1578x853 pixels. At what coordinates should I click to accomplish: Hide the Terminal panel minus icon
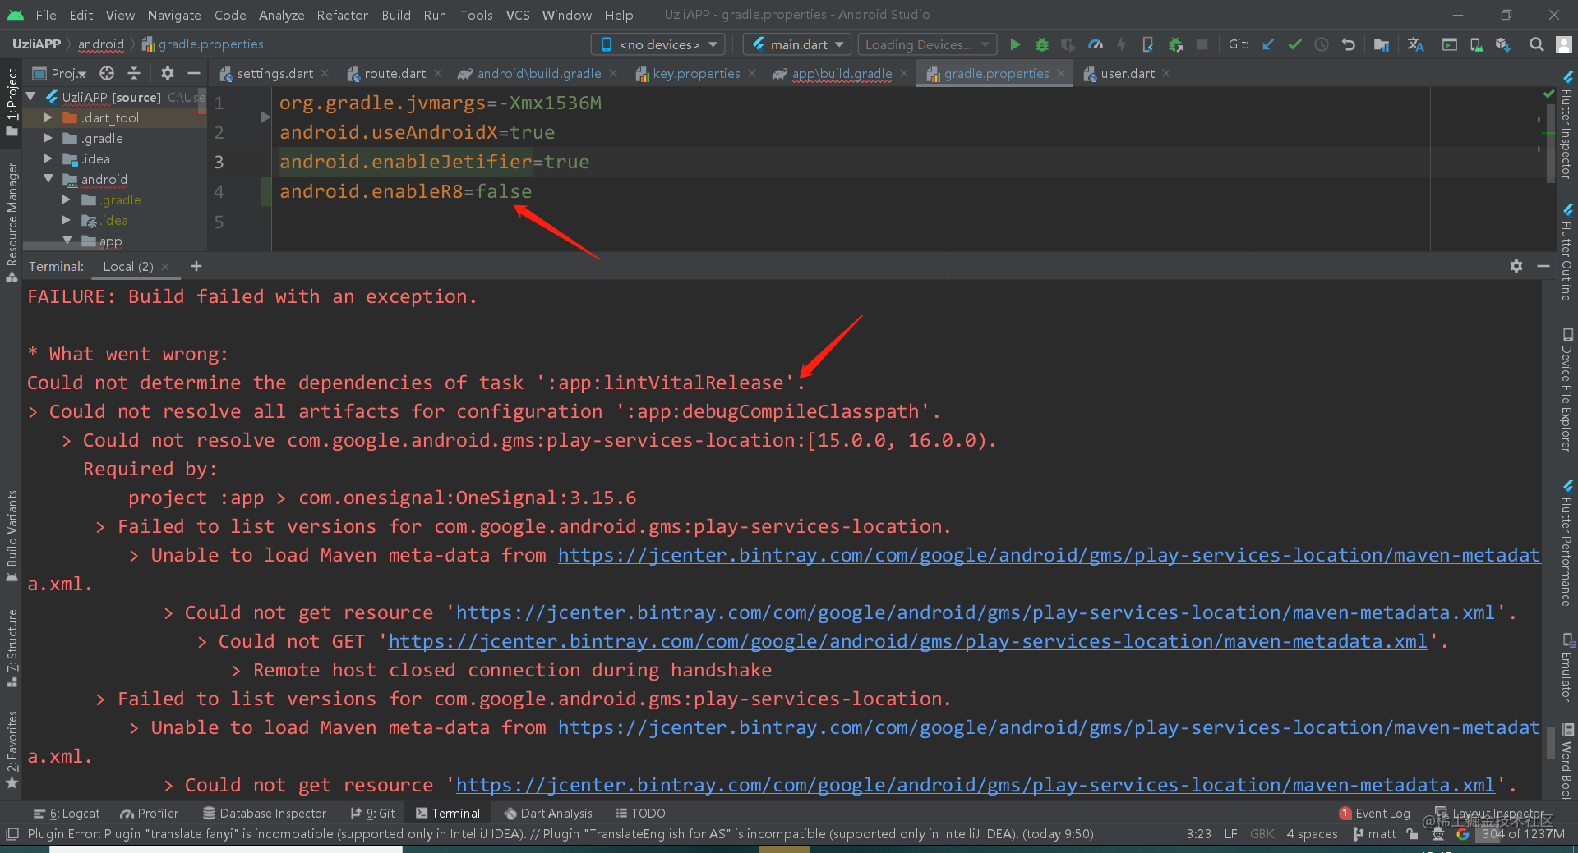[1543, 266]
